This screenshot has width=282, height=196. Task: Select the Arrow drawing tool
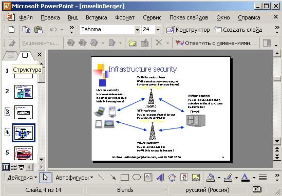point(113,178)
